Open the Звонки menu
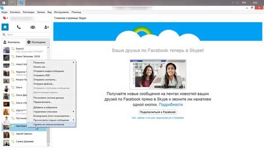264x148 pixels. [x=41, y=12]
